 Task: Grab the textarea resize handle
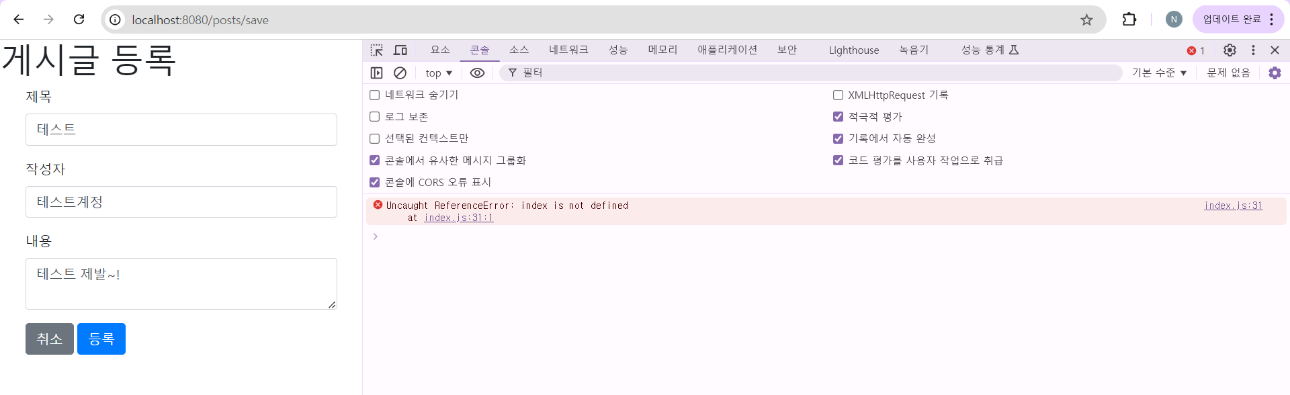(332, 304)
